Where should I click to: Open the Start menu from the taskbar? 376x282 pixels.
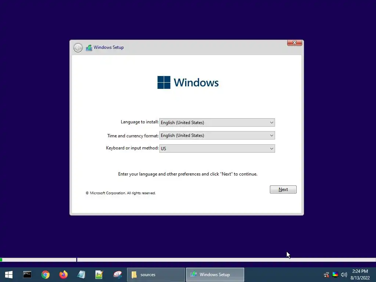[9, 275]
